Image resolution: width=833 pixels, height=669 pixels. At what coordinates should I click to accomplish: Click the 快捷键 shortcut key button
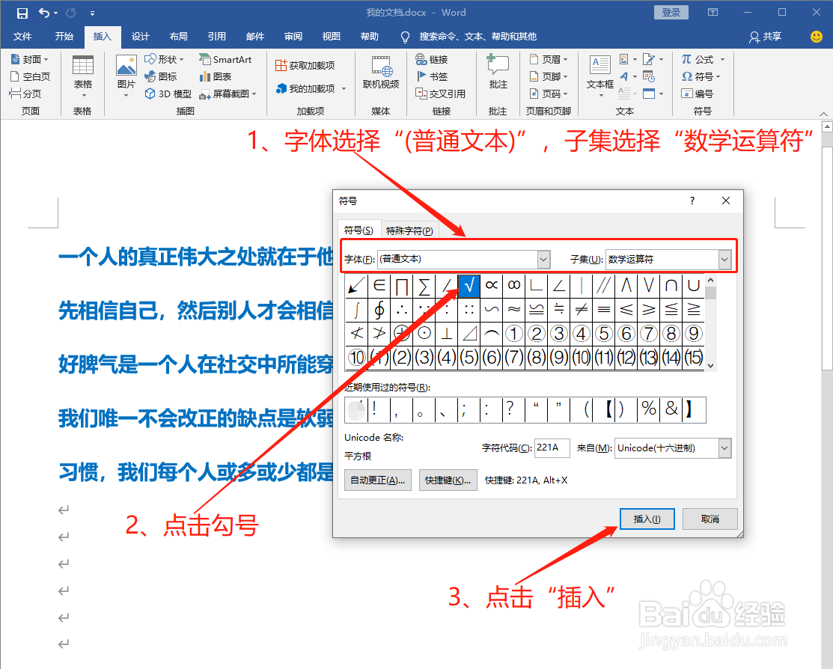coord(448,480)
